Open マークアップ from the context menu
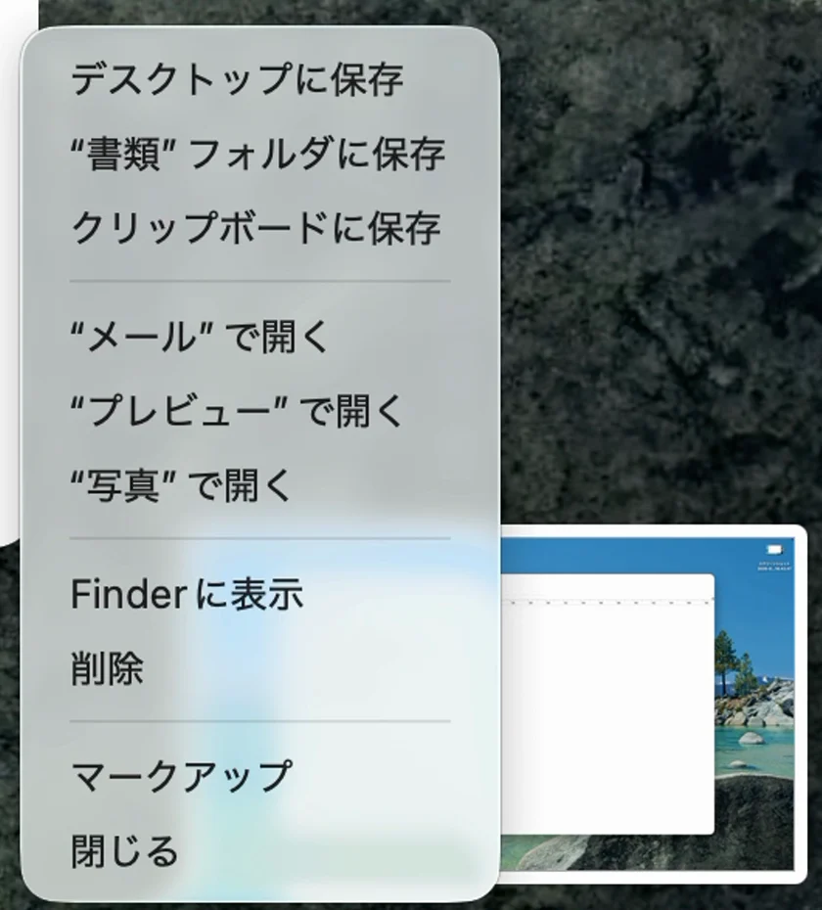Image resolution: width=822 pixels, height=910 pixels. (260, 777)
